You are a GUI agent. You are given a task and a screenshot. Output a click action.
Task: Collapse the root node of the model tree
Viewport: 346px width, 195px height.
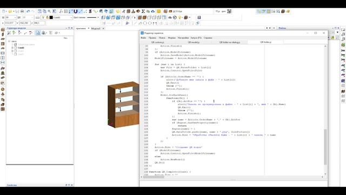tap(9, 41)
